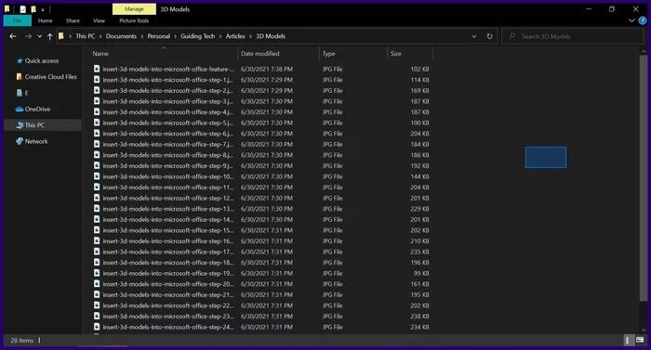Select file icon for step-10 image

pos(97,176)
